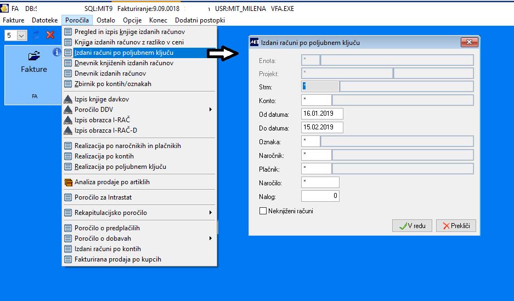Click the Od datuma date field
This screenshot has height=301, width=514.
click(x=322, y=113)
